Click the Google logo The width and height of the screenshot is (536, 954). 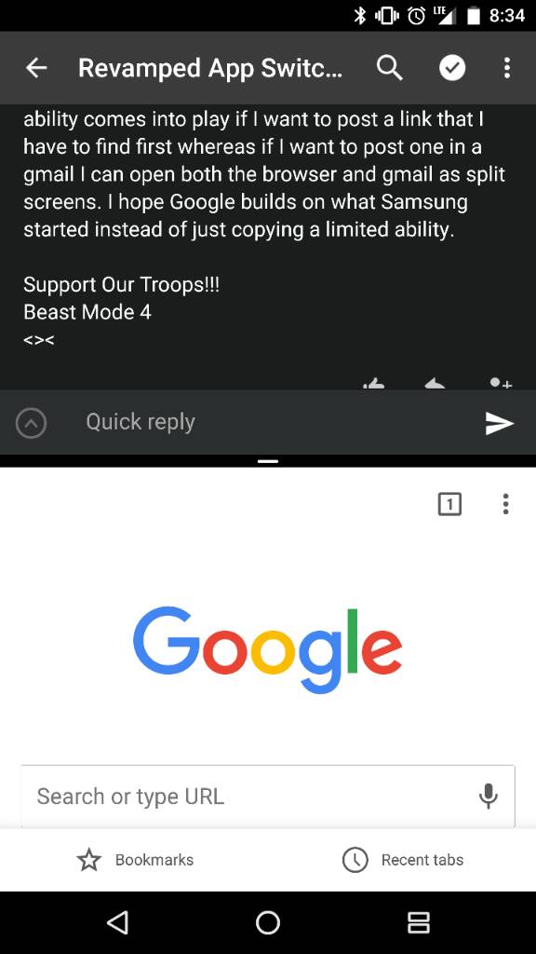(267, 650)
